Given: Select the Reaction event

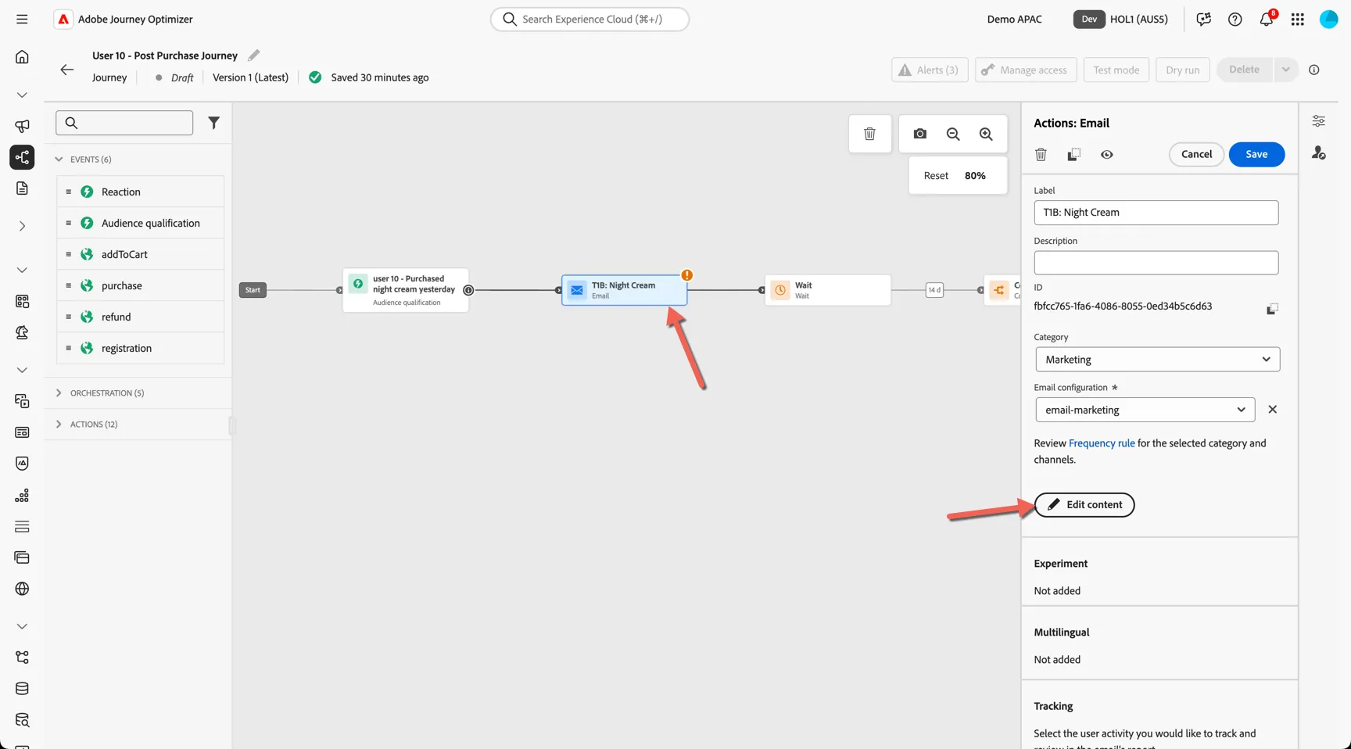Looking at the screenshot, I should [x=141, y=192].
